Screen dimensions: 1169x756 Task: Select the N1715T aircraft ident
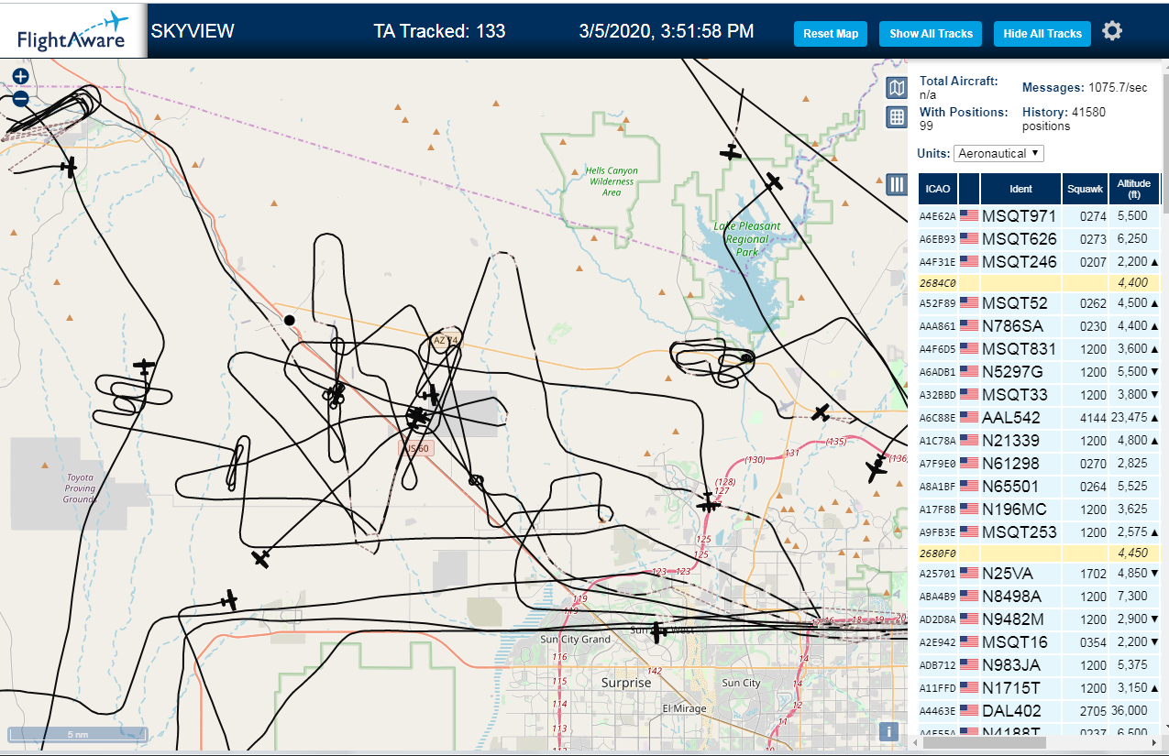(1010, 688)
